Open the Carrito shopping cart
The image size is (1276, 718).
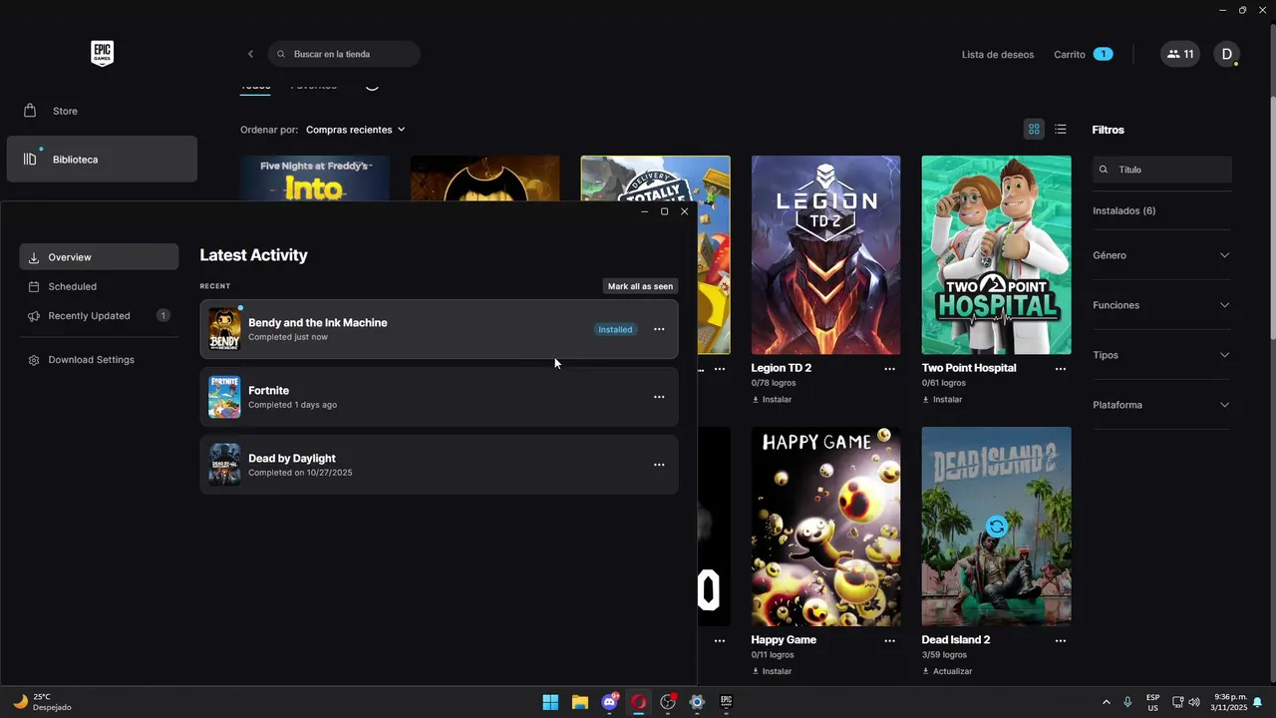[x=1083, y=54]
